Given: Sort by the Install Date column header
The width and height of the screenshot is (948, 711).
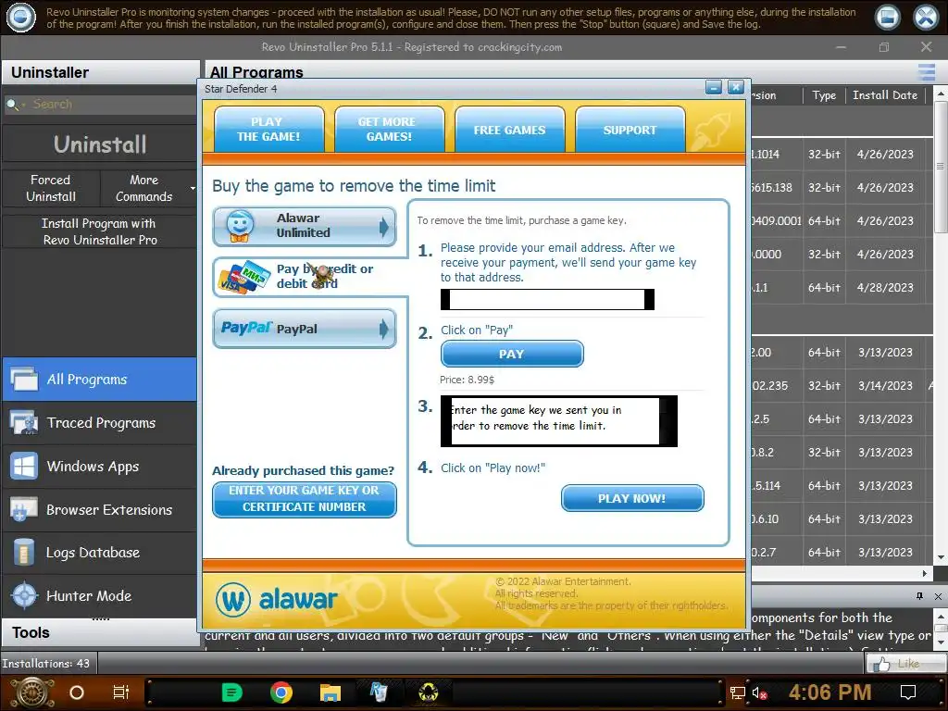Looking at the screenshot, I should [885, 95].
